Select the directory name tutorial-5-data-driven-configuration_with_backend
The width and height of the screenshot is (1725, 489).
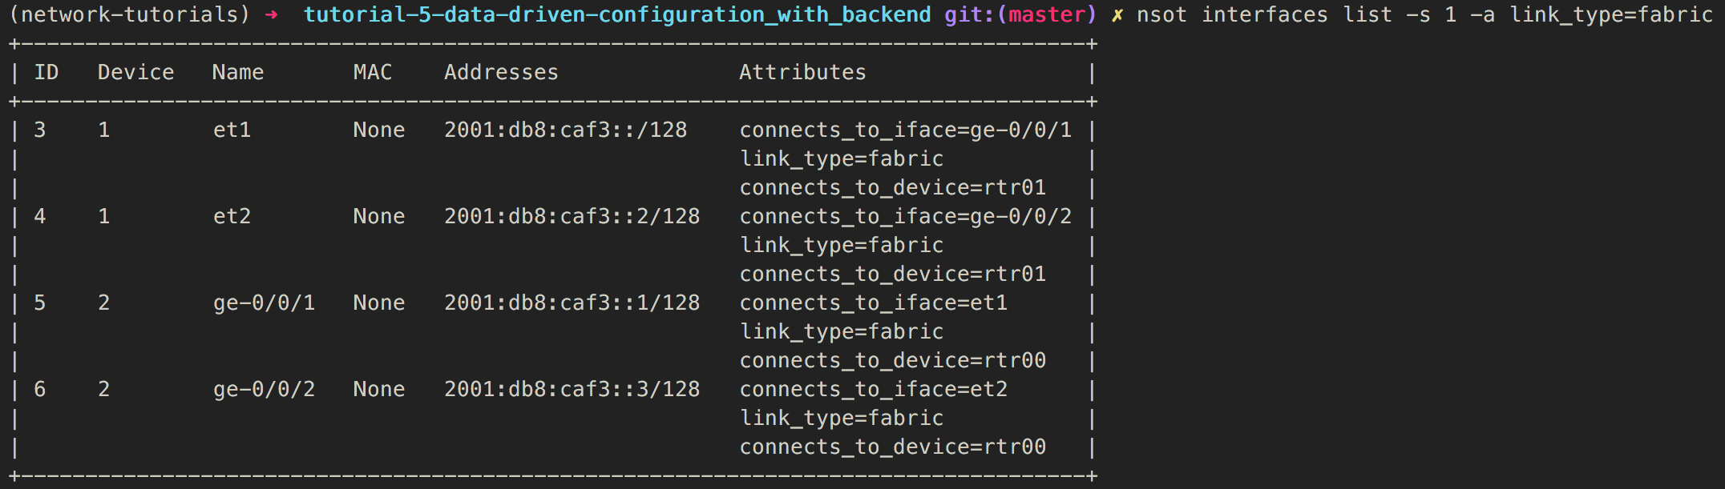[617, 15]
